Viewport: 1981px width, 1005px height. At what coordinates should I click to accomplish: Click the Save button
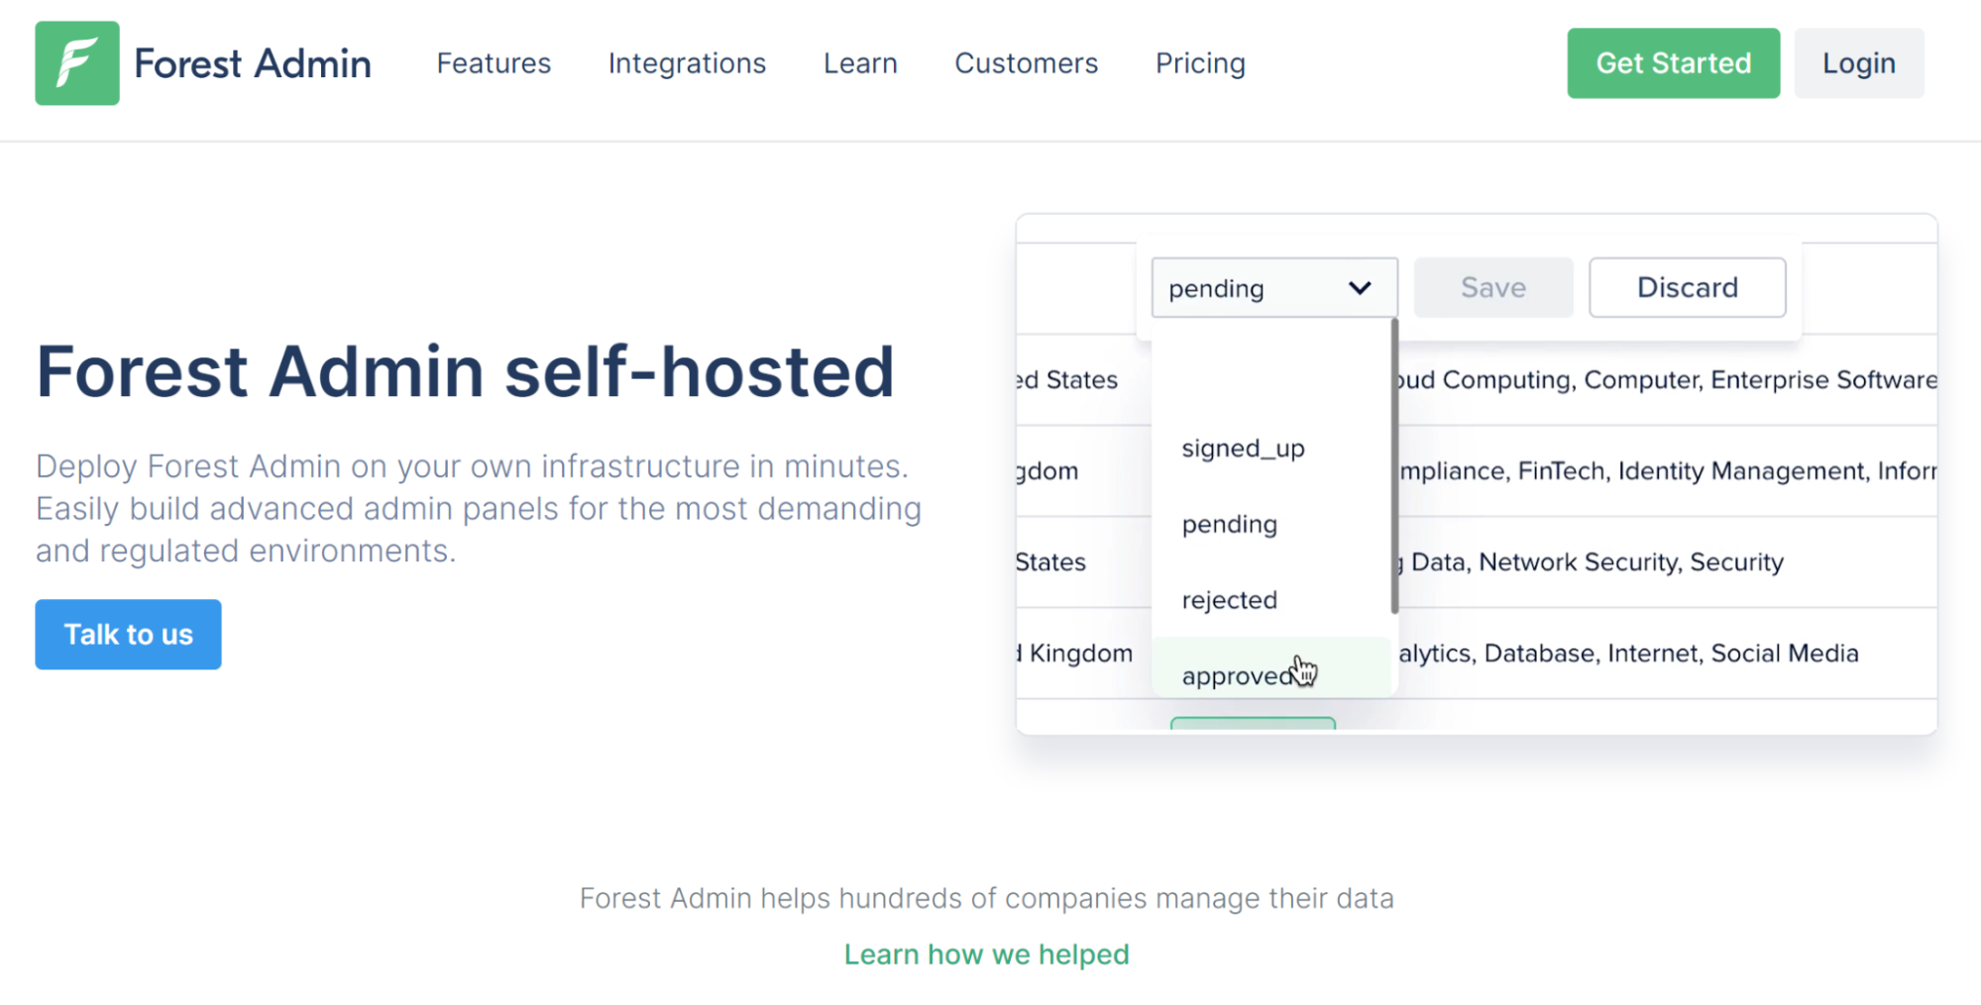(x=1491, y=287)
